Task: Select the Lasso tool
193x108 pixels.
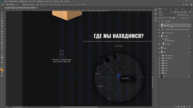Action: pos(2,16)
